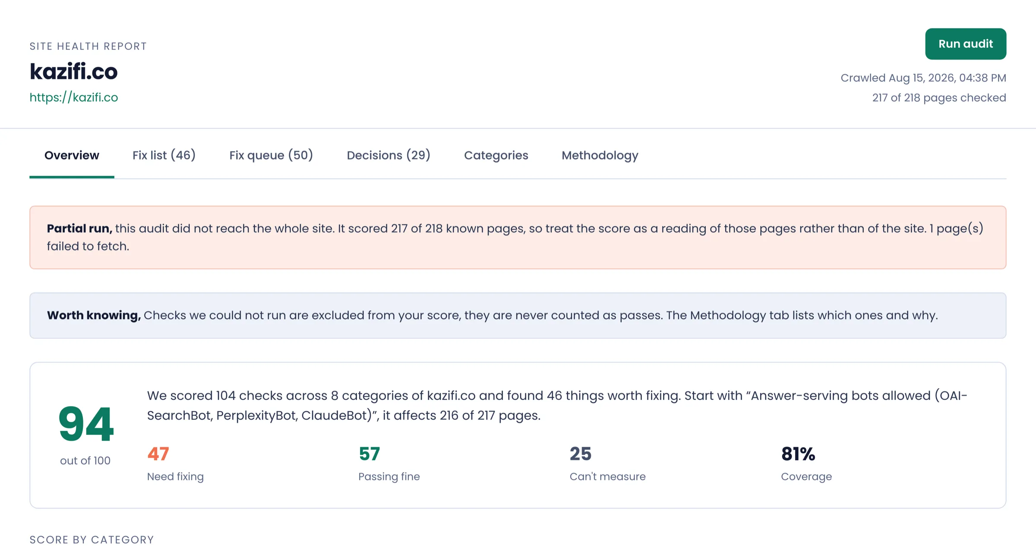Select the Overview tab
Image resolution: width=1036 pixels, height=546 pixels.
[x=72, y=155]
